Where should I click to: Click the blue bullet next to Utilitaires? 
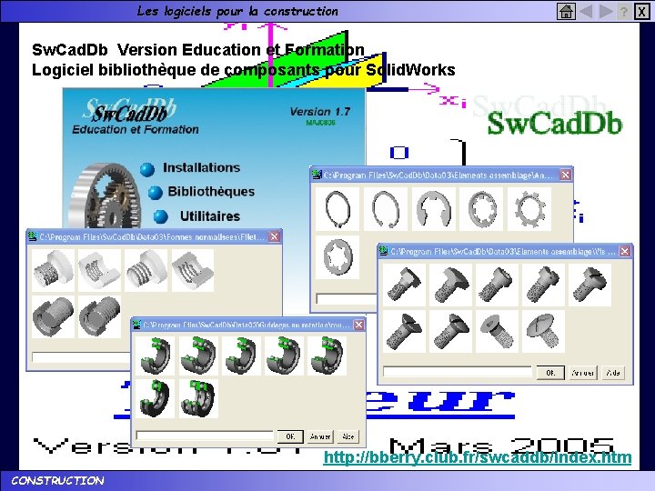(x=160, y=216)
